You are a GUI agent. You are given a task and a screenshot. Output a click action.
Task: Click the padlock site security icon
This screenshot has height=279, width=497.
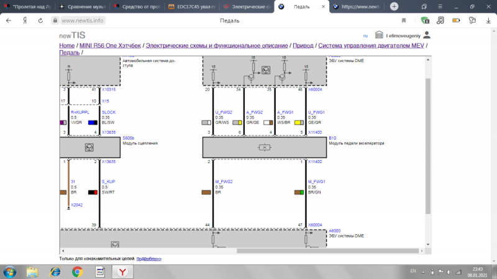[55, 20]
